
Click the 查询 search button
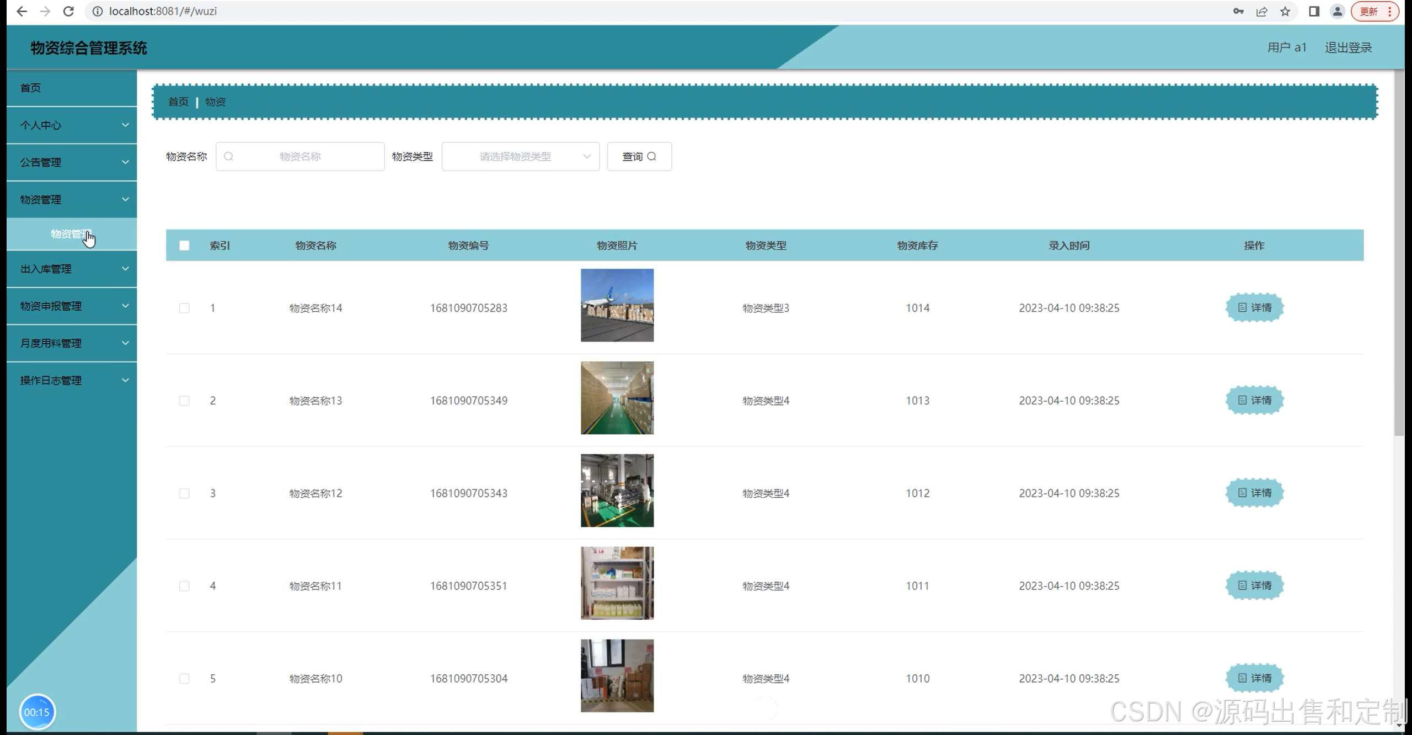click(x=639, y=157)
